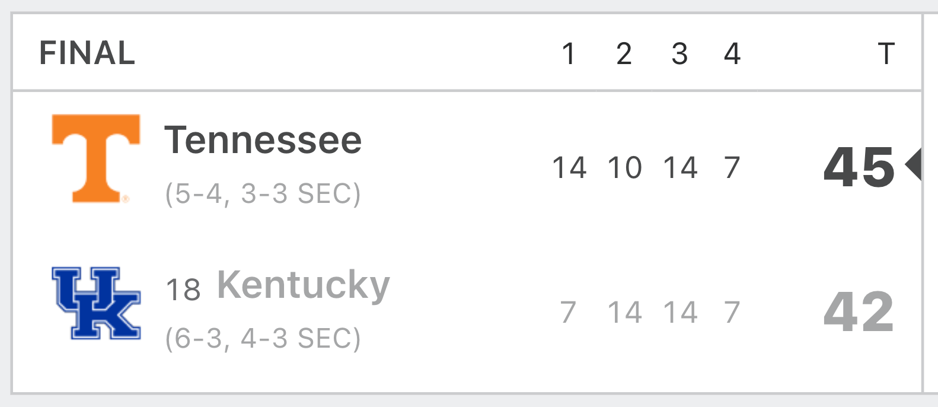Viewport: 938px width, 407px height.
Task: Click the quarter 1 column header
Action: coord(569,54)
